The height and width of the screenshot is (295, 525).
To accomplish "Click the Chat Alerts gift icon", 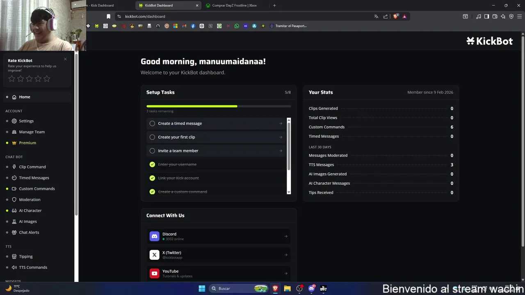I will tap(14, 232).
